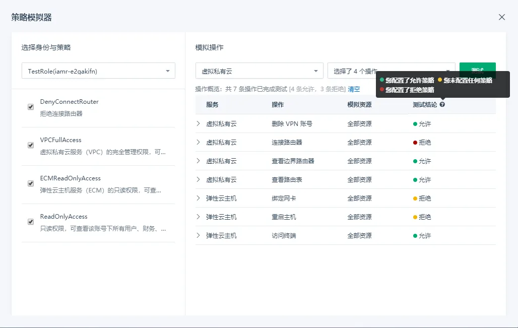This screenshot has height=328, width=518.
Task: Open the 虚拟私有云 service dropdown
Action: click(x=259, y=71)
